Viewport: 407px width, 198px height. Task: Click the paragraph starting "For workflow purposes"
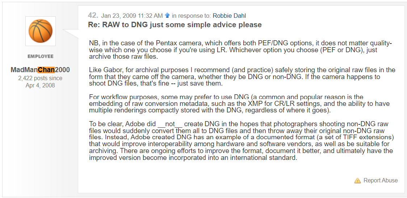pyautogui.click(x=239, y=104)
